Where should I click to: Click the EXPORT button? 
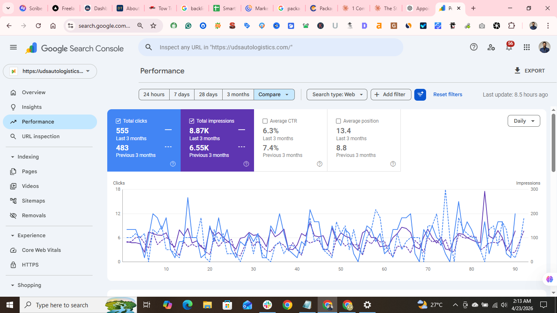click(529, 71)
